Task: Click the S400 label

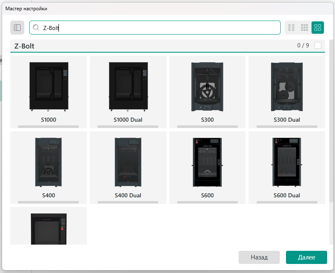Action: click(x=49, y=195)
